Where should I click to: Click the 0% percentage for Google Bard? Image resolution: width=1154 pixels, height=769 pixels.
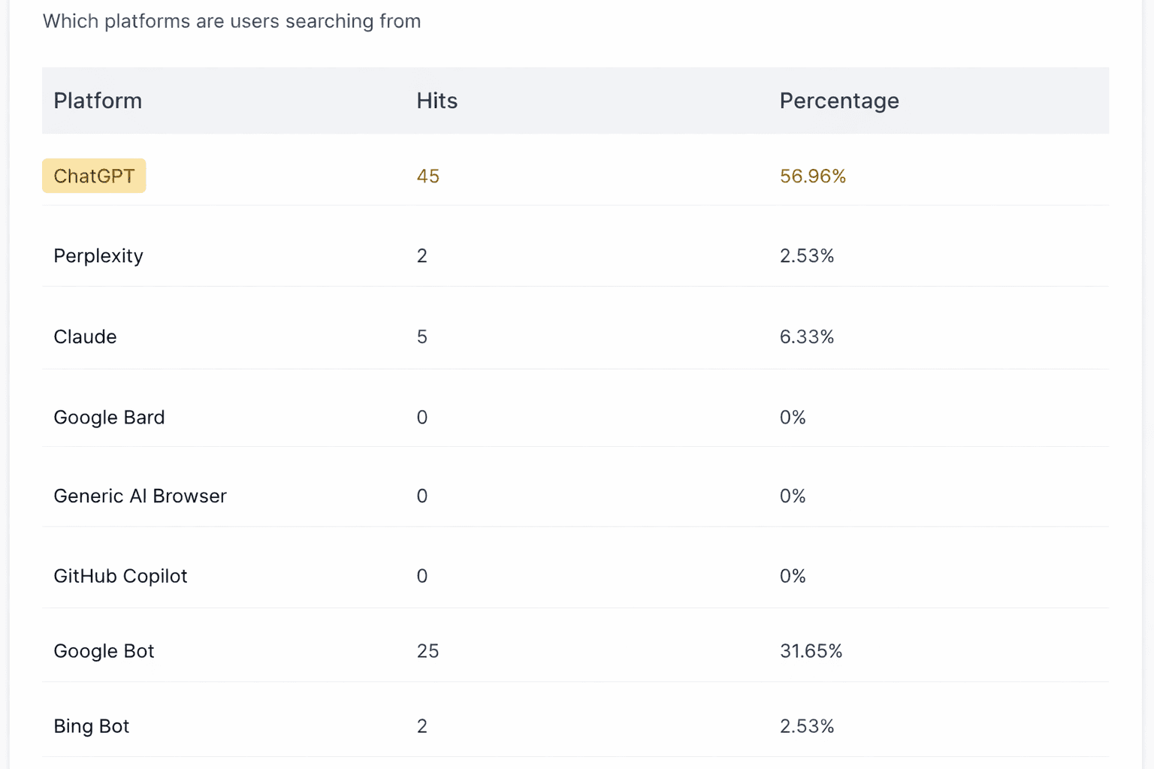tap(792, 418)
